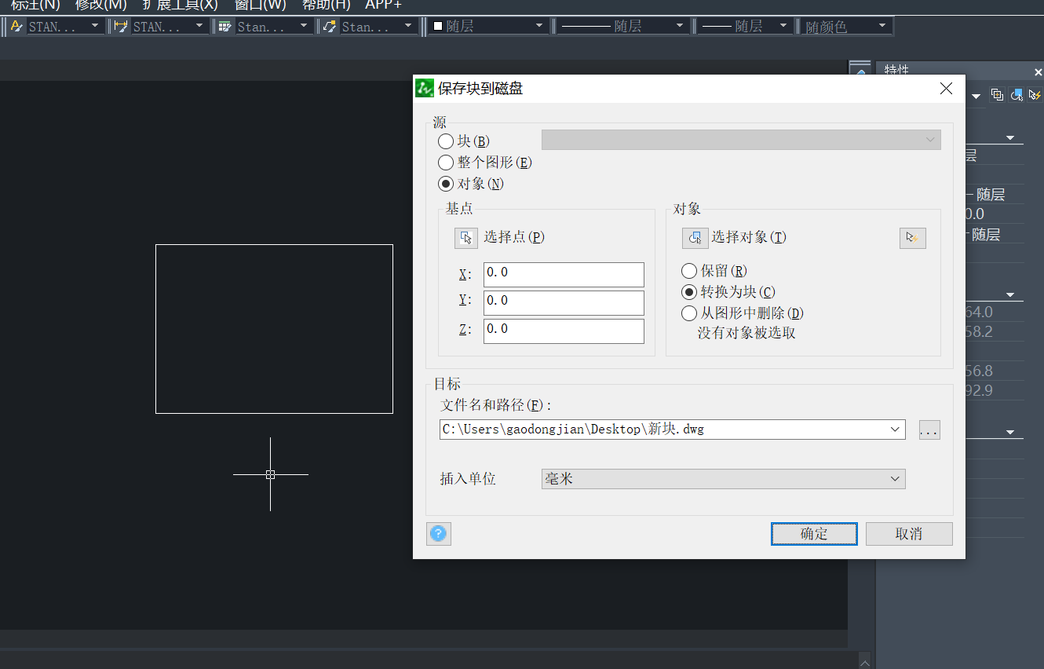Select the 块(B) source radio button
Viewport: 1044px width, 669px height.
(446, 141)
